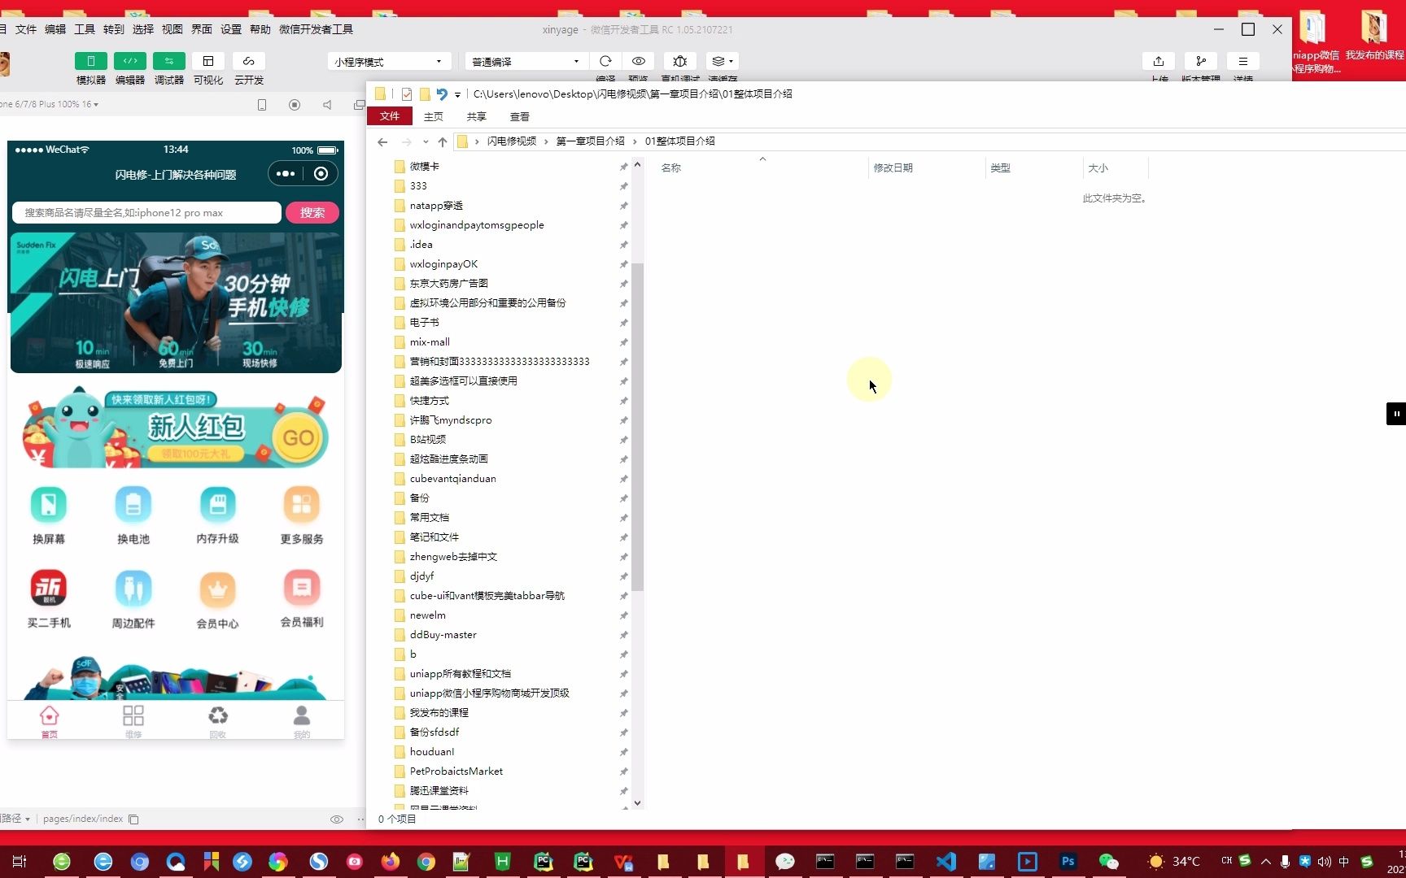Toggle the 调试器 debugger panel button
This screenshot has height=878, width=1406.
[x=169, y=61]
